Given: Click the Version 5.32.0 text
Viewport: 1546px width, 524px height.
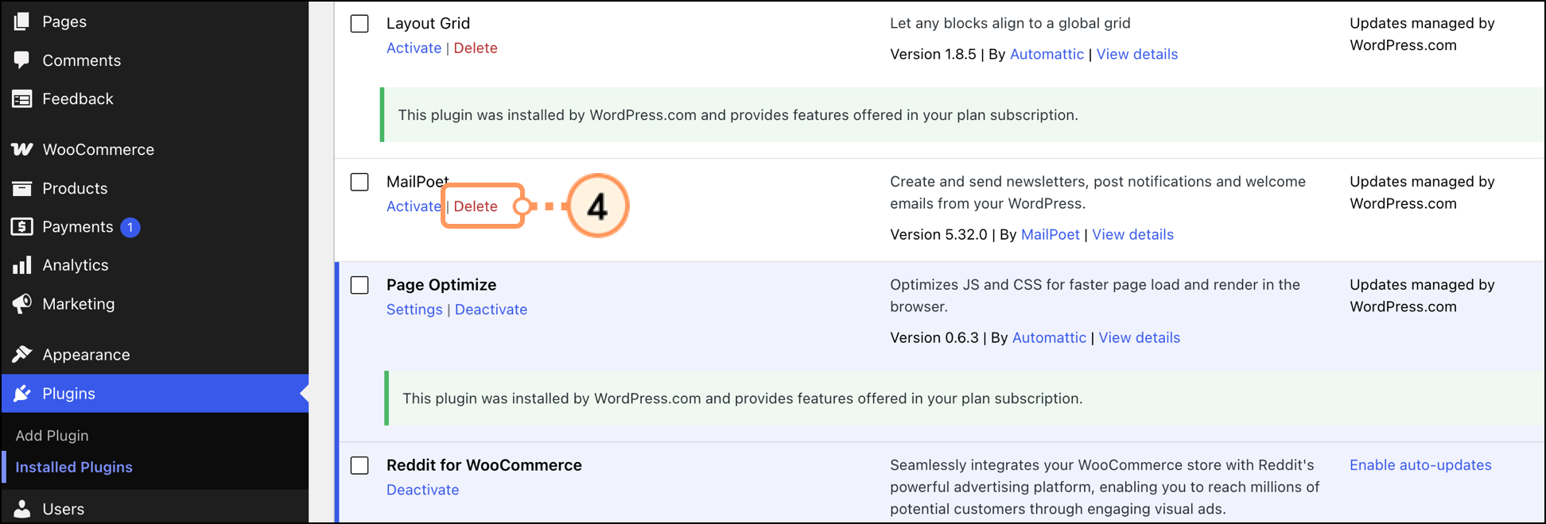Looking at the screenshot, I should [x=938, y=235].
